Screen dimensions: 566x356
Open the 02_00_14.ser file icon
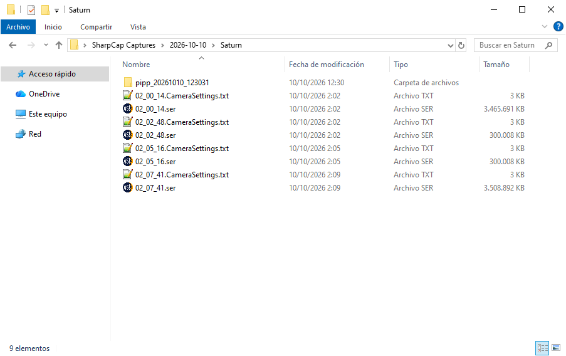coord(127,108)
